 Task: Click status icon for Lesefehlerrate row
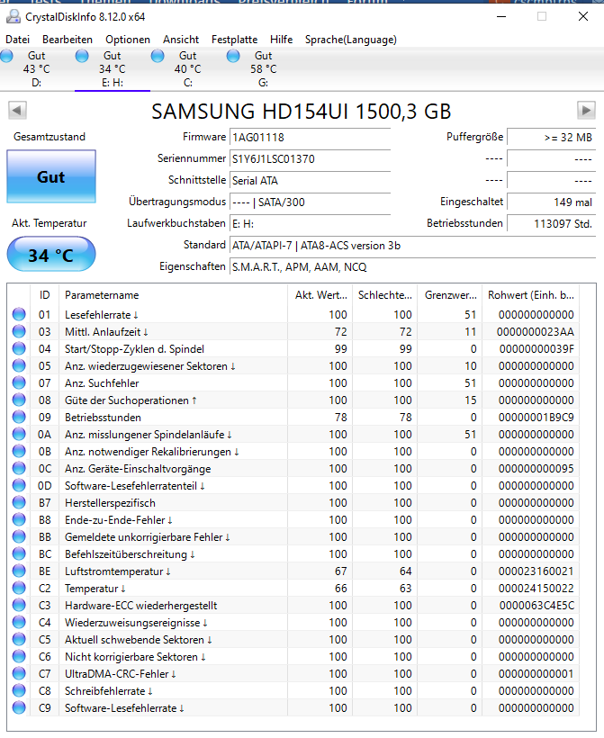[19, 314]
